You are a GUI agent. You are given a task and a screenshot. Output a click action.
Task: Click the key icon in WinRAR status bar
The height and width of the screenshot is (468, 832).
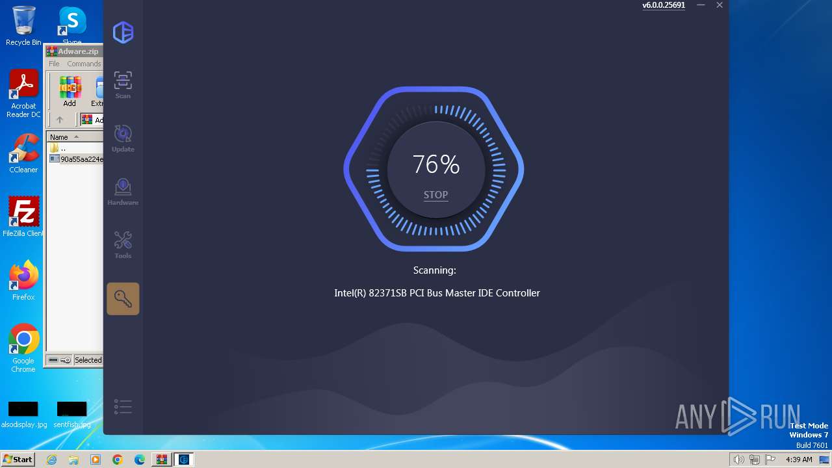tap(66, 360)
